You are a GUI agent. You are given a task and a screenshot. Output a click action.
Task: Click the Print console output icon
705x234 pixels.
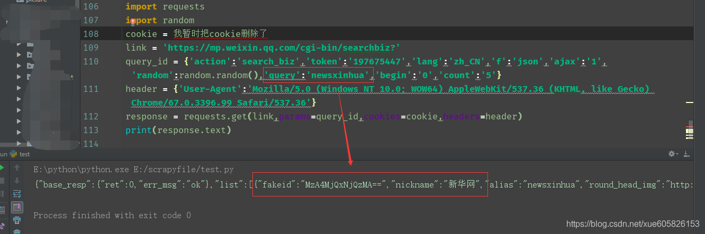click(17, 220)
